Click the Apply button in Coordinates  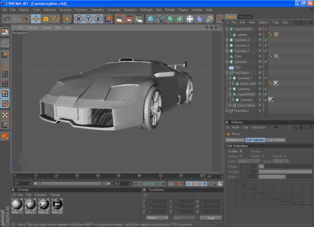pyautogui.click(x=211, y=218)
